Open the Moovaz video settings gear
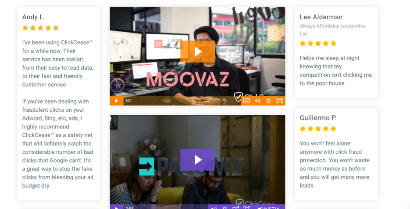 click(268, 101)
